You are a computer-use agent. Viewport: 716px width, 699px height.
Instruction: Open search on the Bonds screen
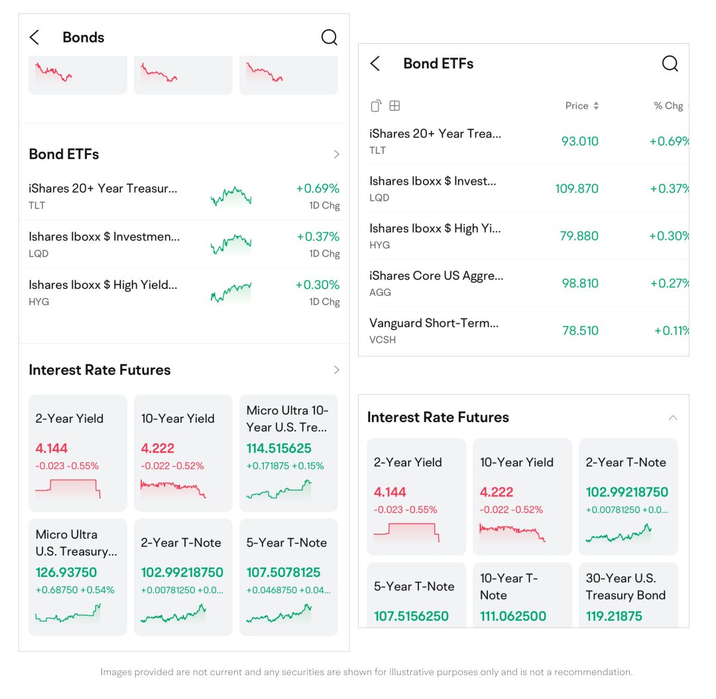[329, 38]
